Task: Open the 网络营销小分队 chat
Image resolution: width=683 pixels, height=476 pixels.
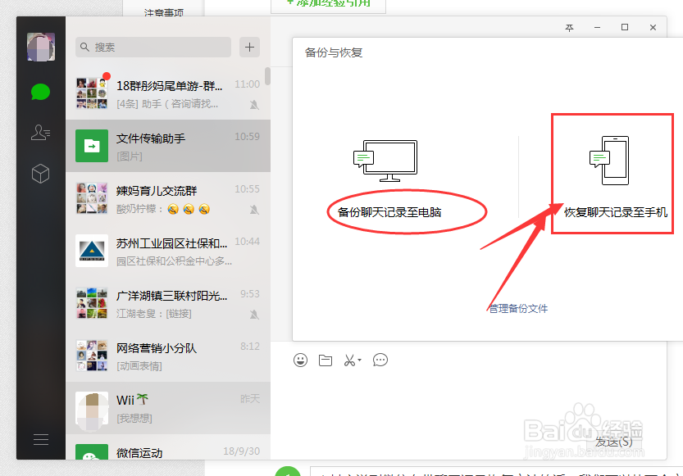Action: [x=168, y=356]
